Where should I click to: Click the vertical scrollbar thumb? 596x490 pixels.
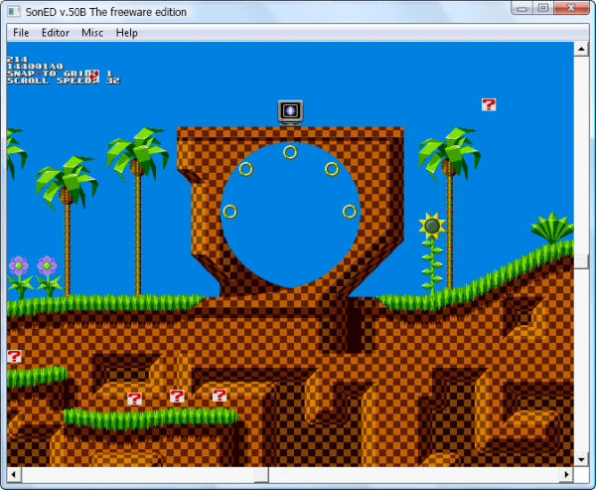pyautogui.click(x=581, y=261)
